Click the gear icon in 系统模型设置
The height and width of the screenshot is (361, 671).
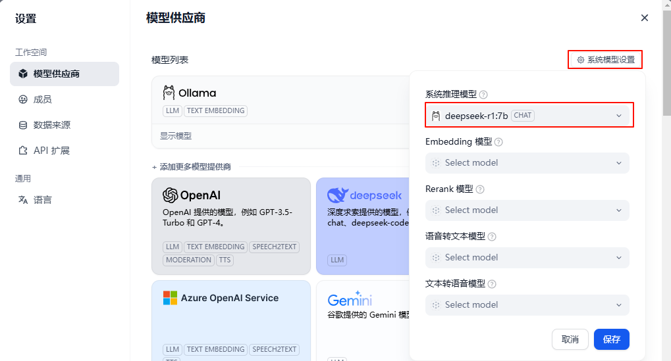point(580,60)
